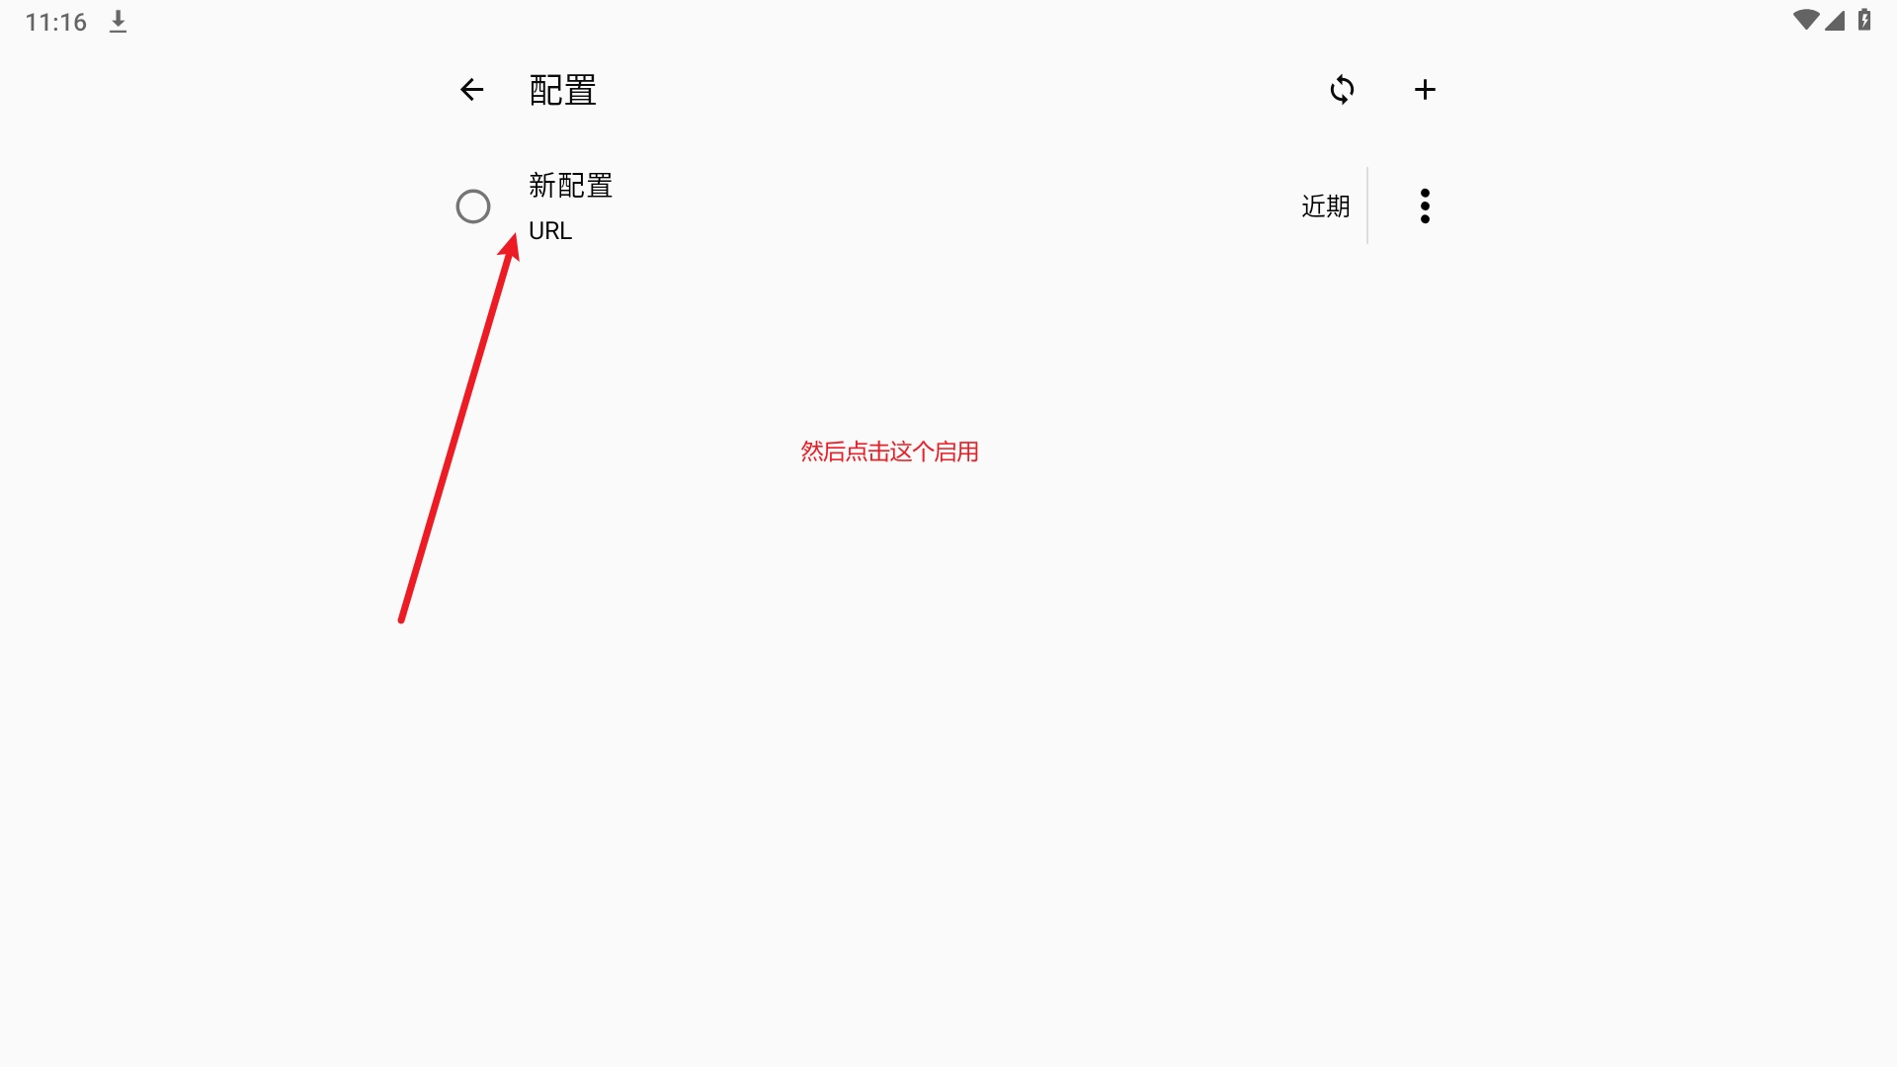The width and height of the screenshot is (1897, 1067).
Task: Tap the URL subtitle under 新配置
Action: click(550, 230)
